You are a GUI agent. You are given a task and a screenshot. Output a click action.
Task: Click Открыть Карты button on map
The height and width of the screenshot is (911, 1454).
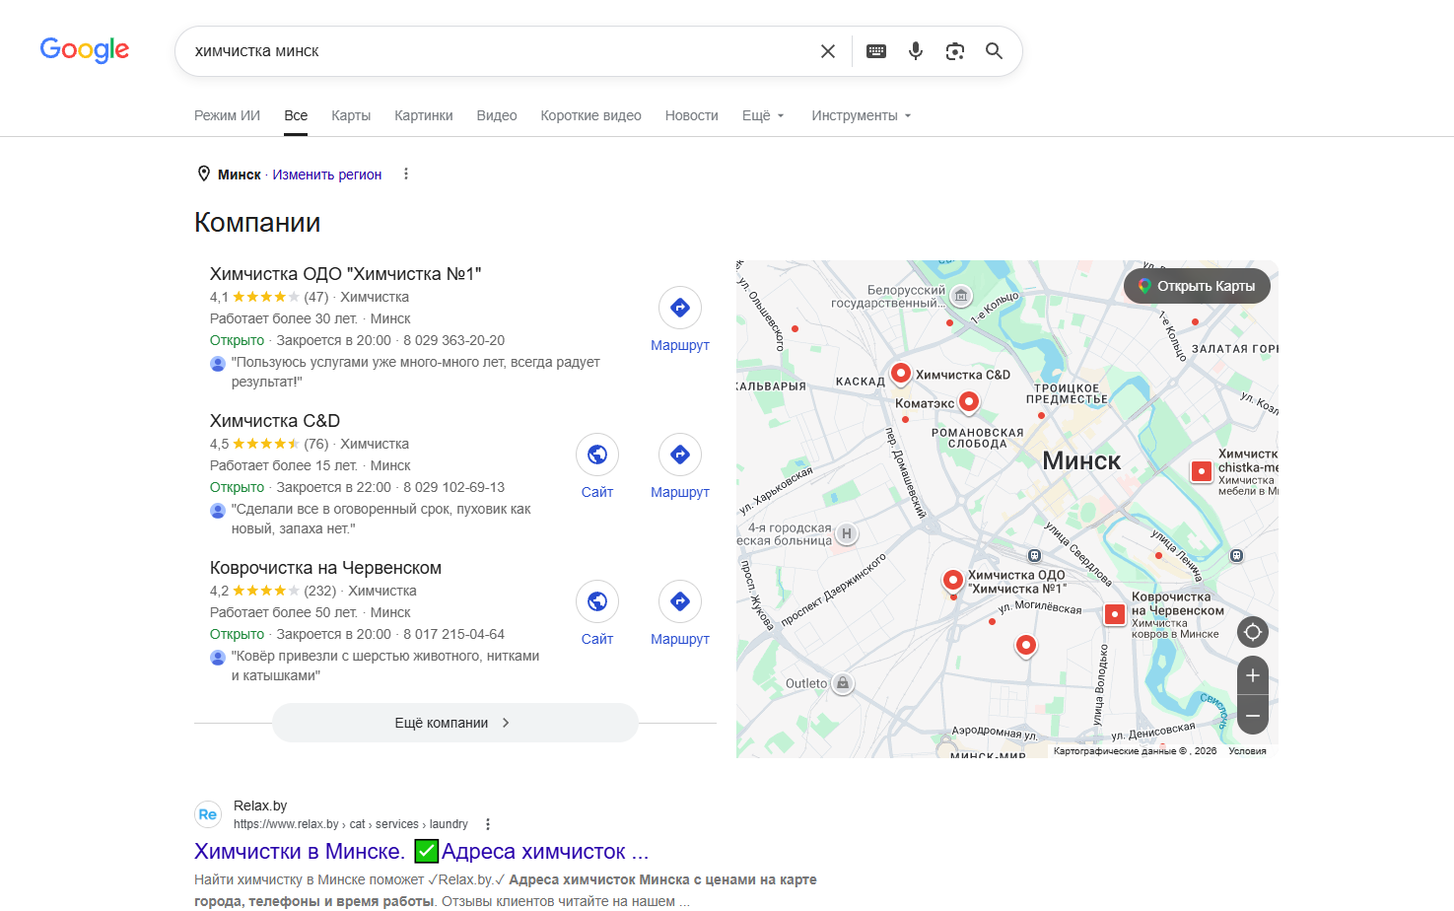[x=1197, y=286]
